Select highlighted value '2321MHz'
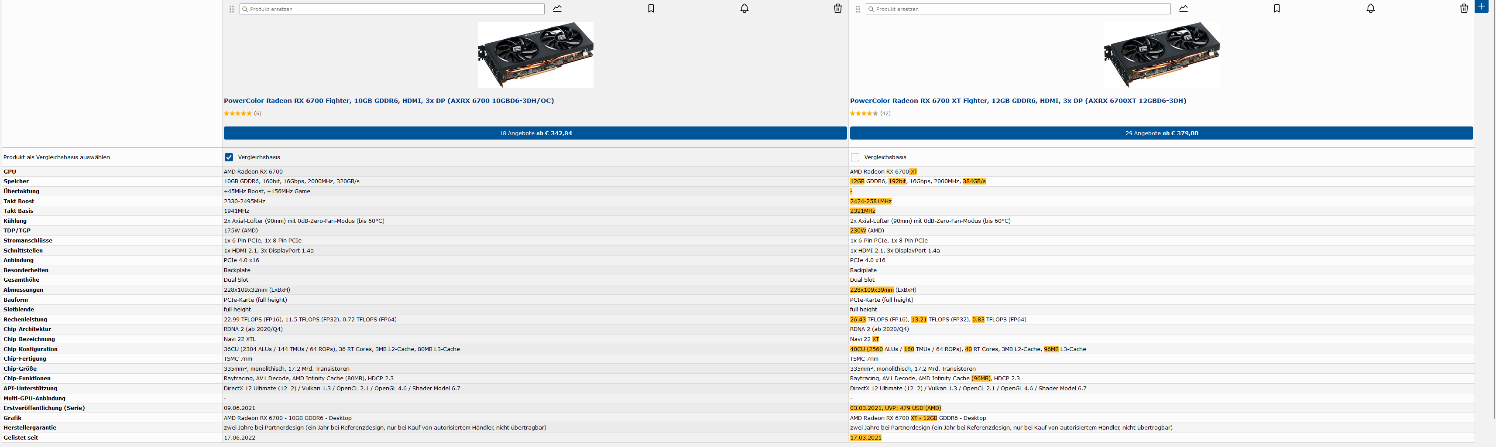Image resolution: width=1496 pixels, height=447 pixels. pyautogui.click(x=862, y=212)
